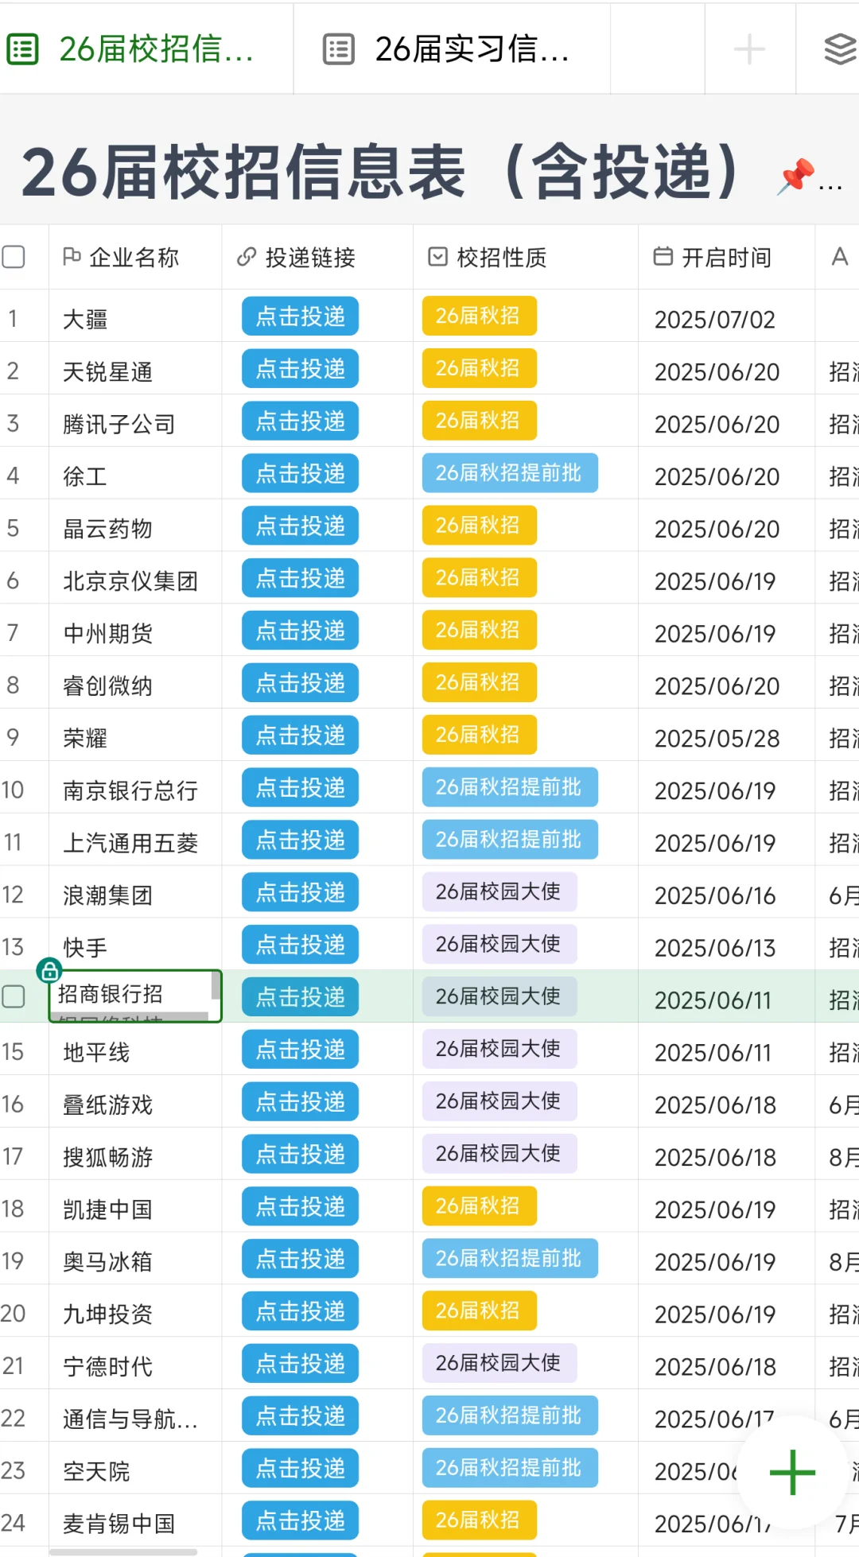Image resolution: width=859 pixels, height=1557 pixels.
Task: Select row number 24
Action: click(x=13, y=1523)
